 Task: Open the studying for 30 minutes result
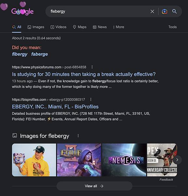click(84, 74)
